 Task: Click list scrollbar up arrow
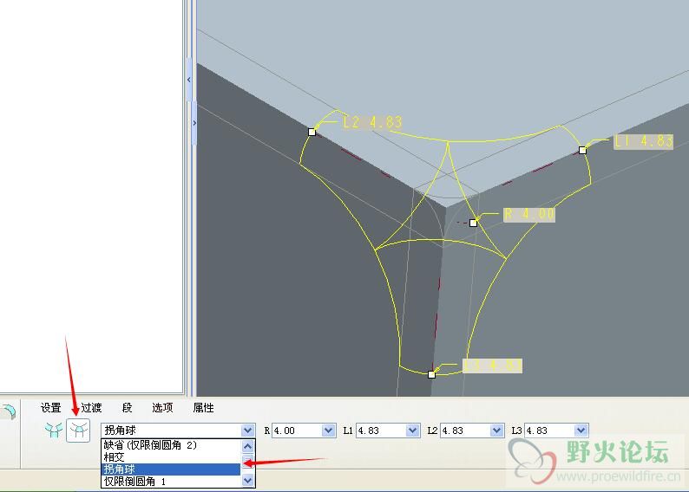[x=248, y=446]
